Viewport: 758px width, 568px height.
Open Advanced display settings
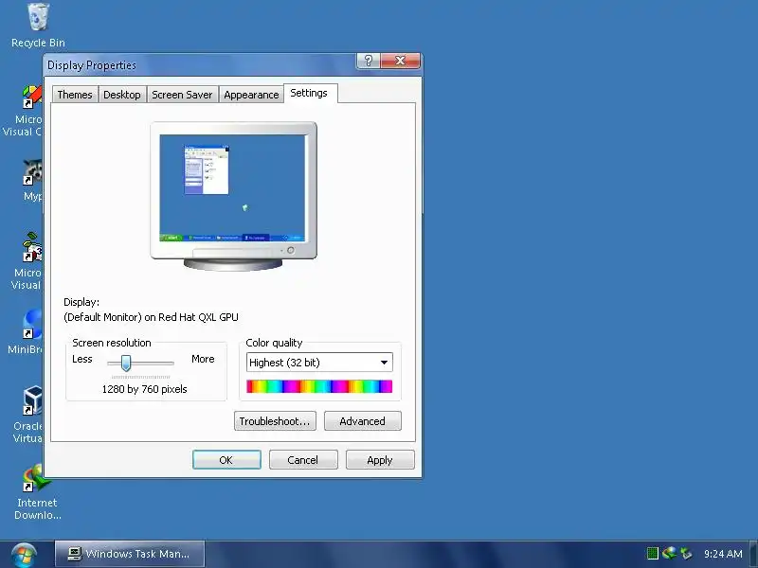tap(363, 420)
